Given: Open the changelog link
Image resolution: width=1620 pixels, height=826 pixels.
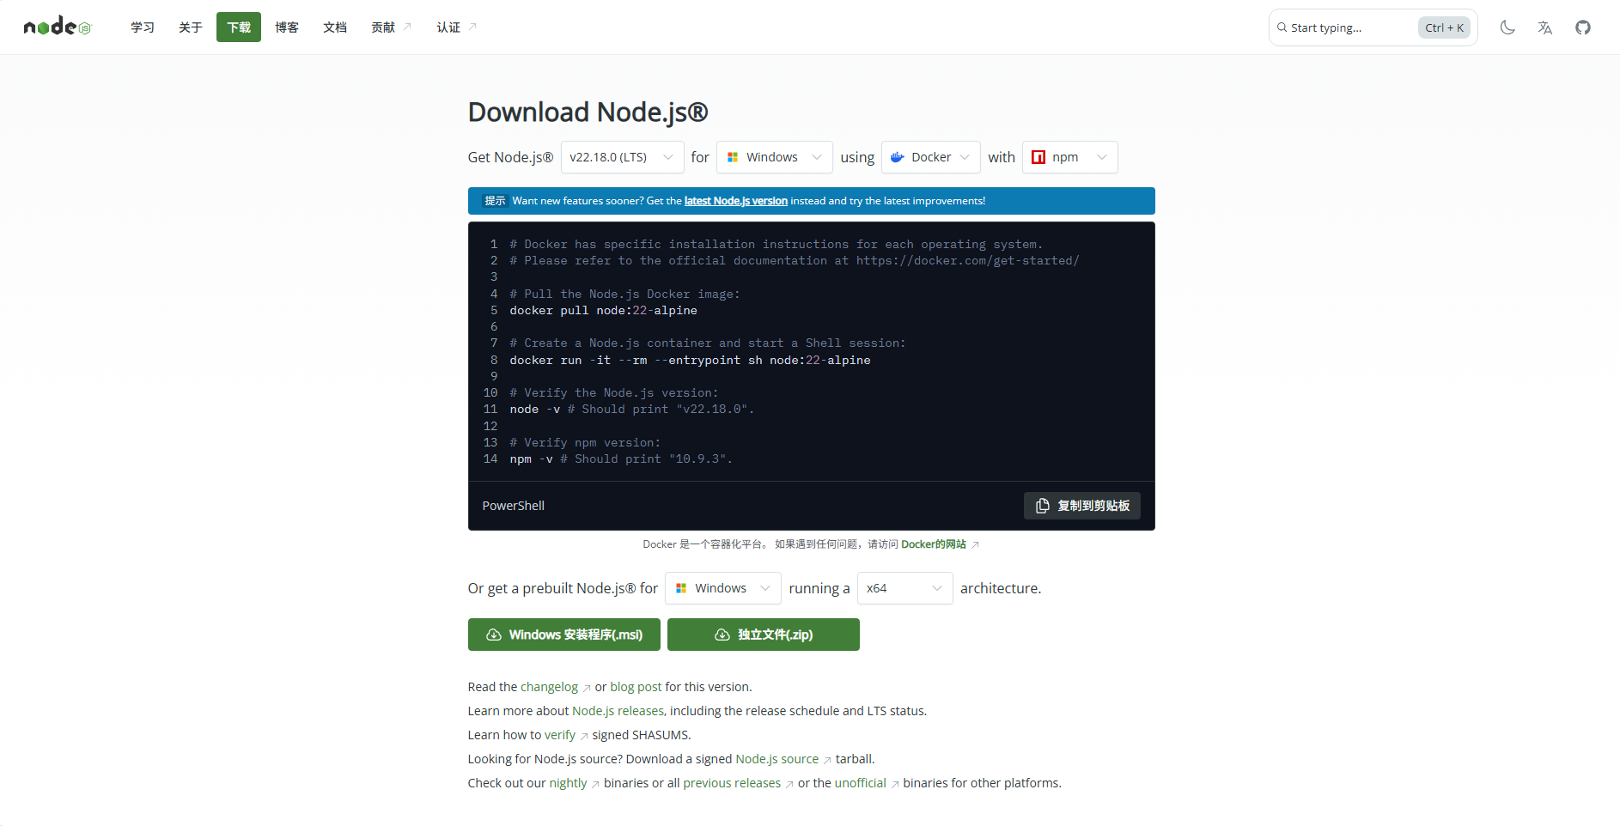Looking at the screenshot, I should [550, 686].
